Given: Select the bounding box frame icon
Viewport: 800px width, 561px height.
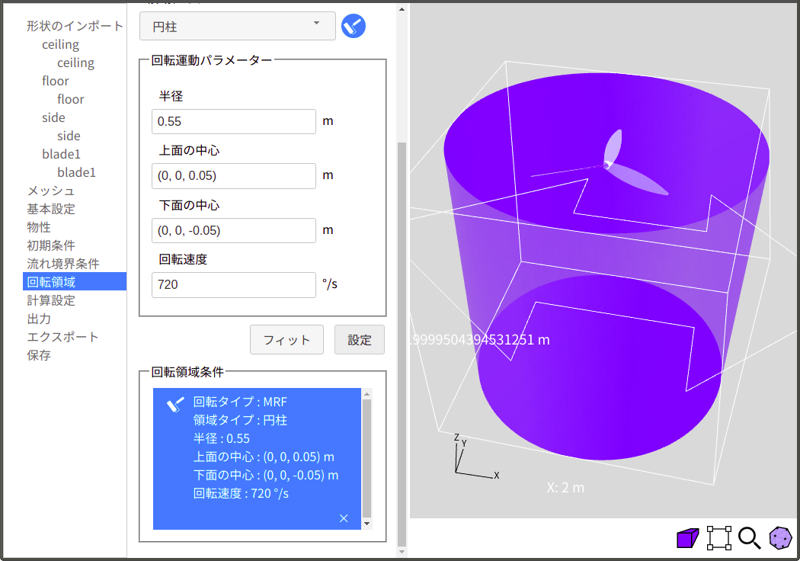Looking at the screenshot, I should pyautogui.click(x=719, y=538).
